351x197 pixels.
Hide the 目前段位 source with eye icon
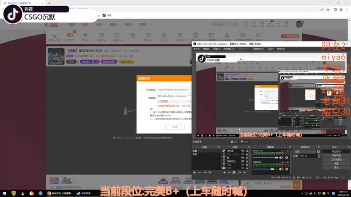243,161
